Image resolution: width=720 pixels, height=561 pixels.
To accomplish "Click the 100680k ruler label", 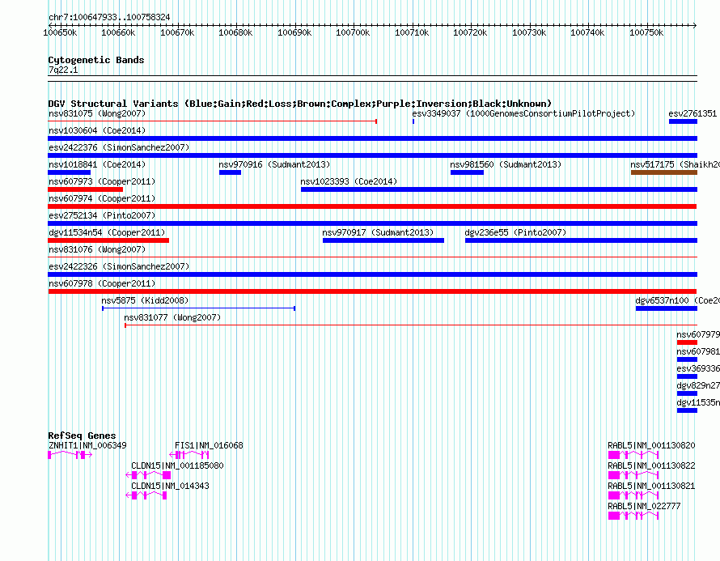I will 235,32.
